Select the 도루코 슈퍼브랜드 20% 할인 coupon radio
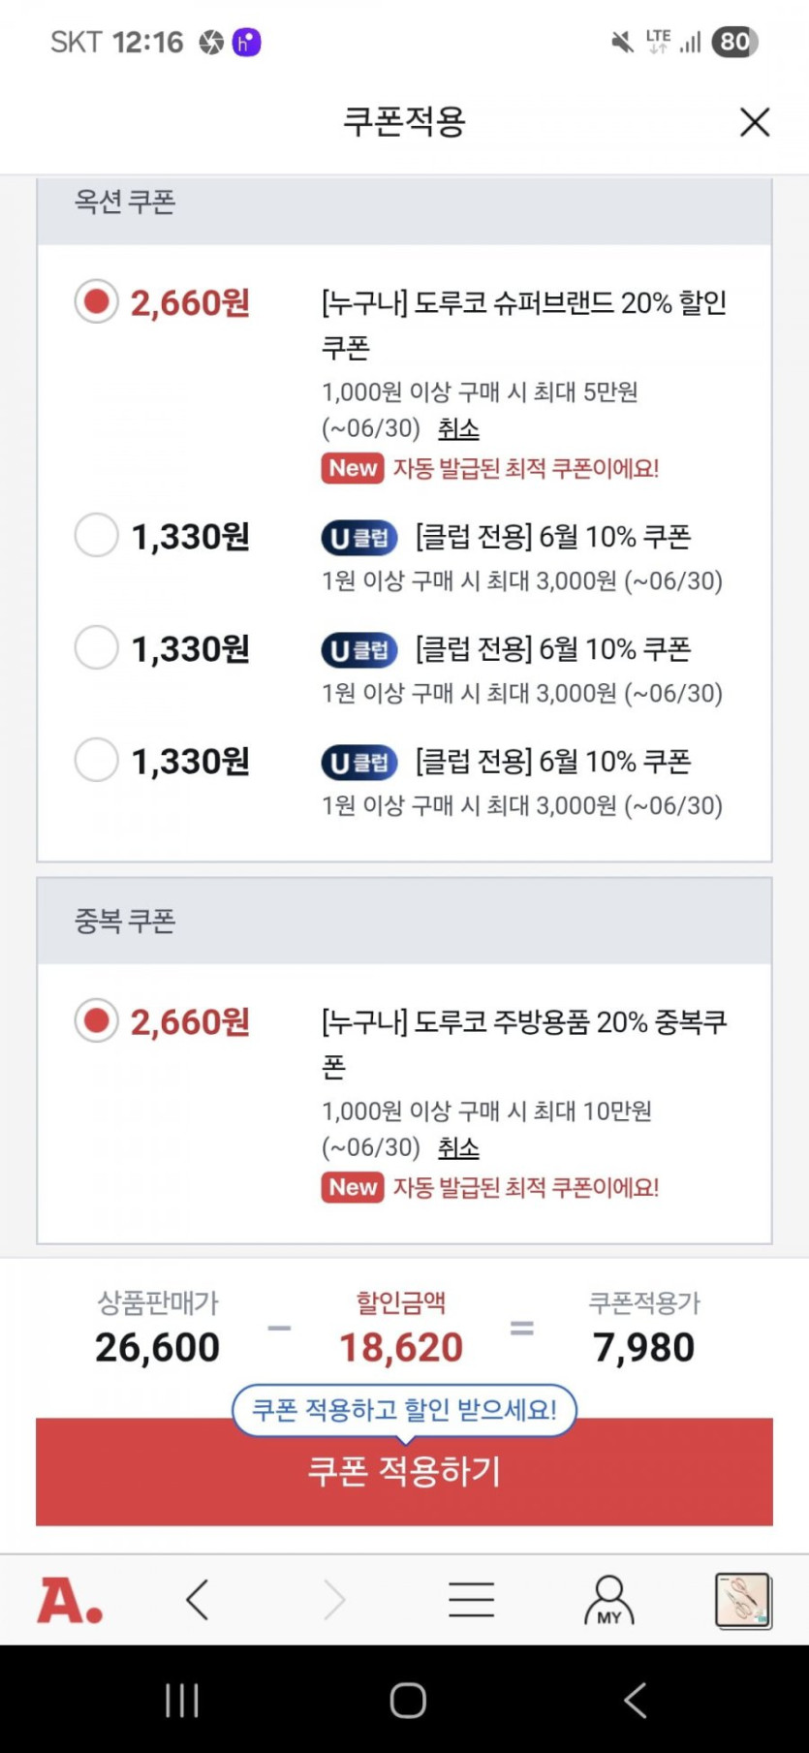Screen dimensions: 809x1753 point(96,302)
